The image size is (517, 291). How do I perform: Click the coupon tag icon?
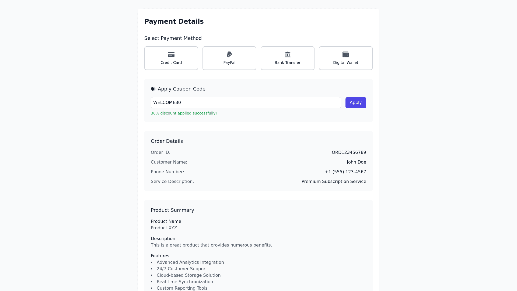click(x=153, y=89)
